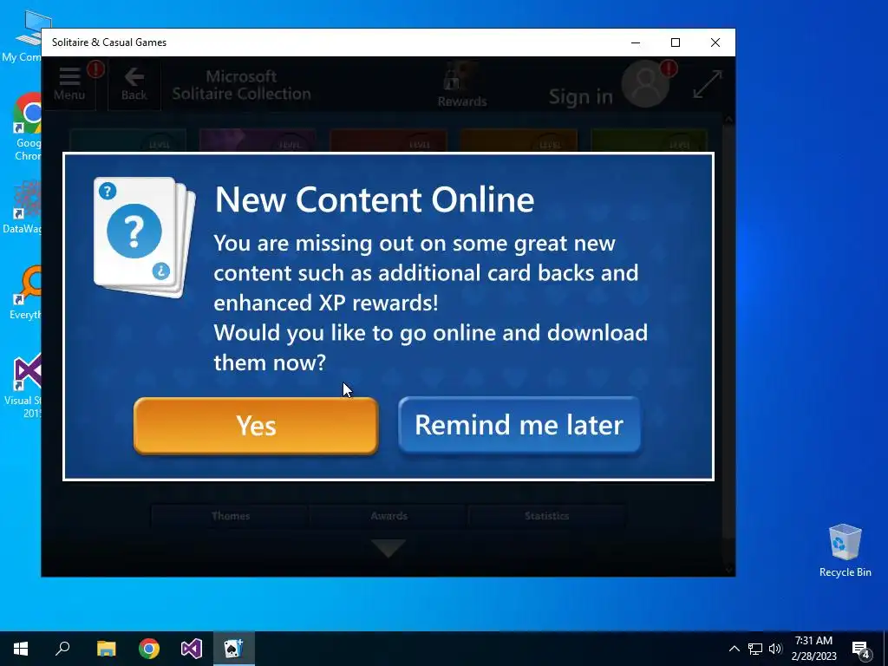Image resolution: width=888 pixels, height=666 pixels.
Task: Open the notification center icon
Action: coord(861,649)
